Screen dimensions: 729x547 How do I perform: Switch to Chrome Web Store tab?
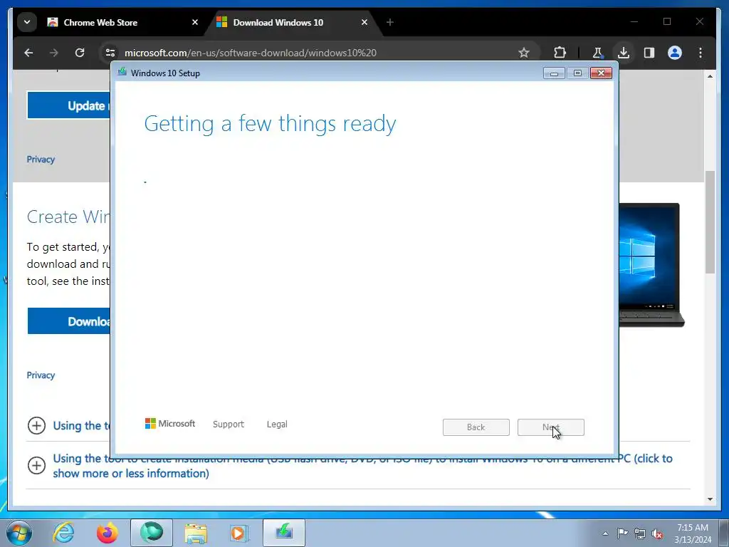pyautogui.click(x=122, y=22)
